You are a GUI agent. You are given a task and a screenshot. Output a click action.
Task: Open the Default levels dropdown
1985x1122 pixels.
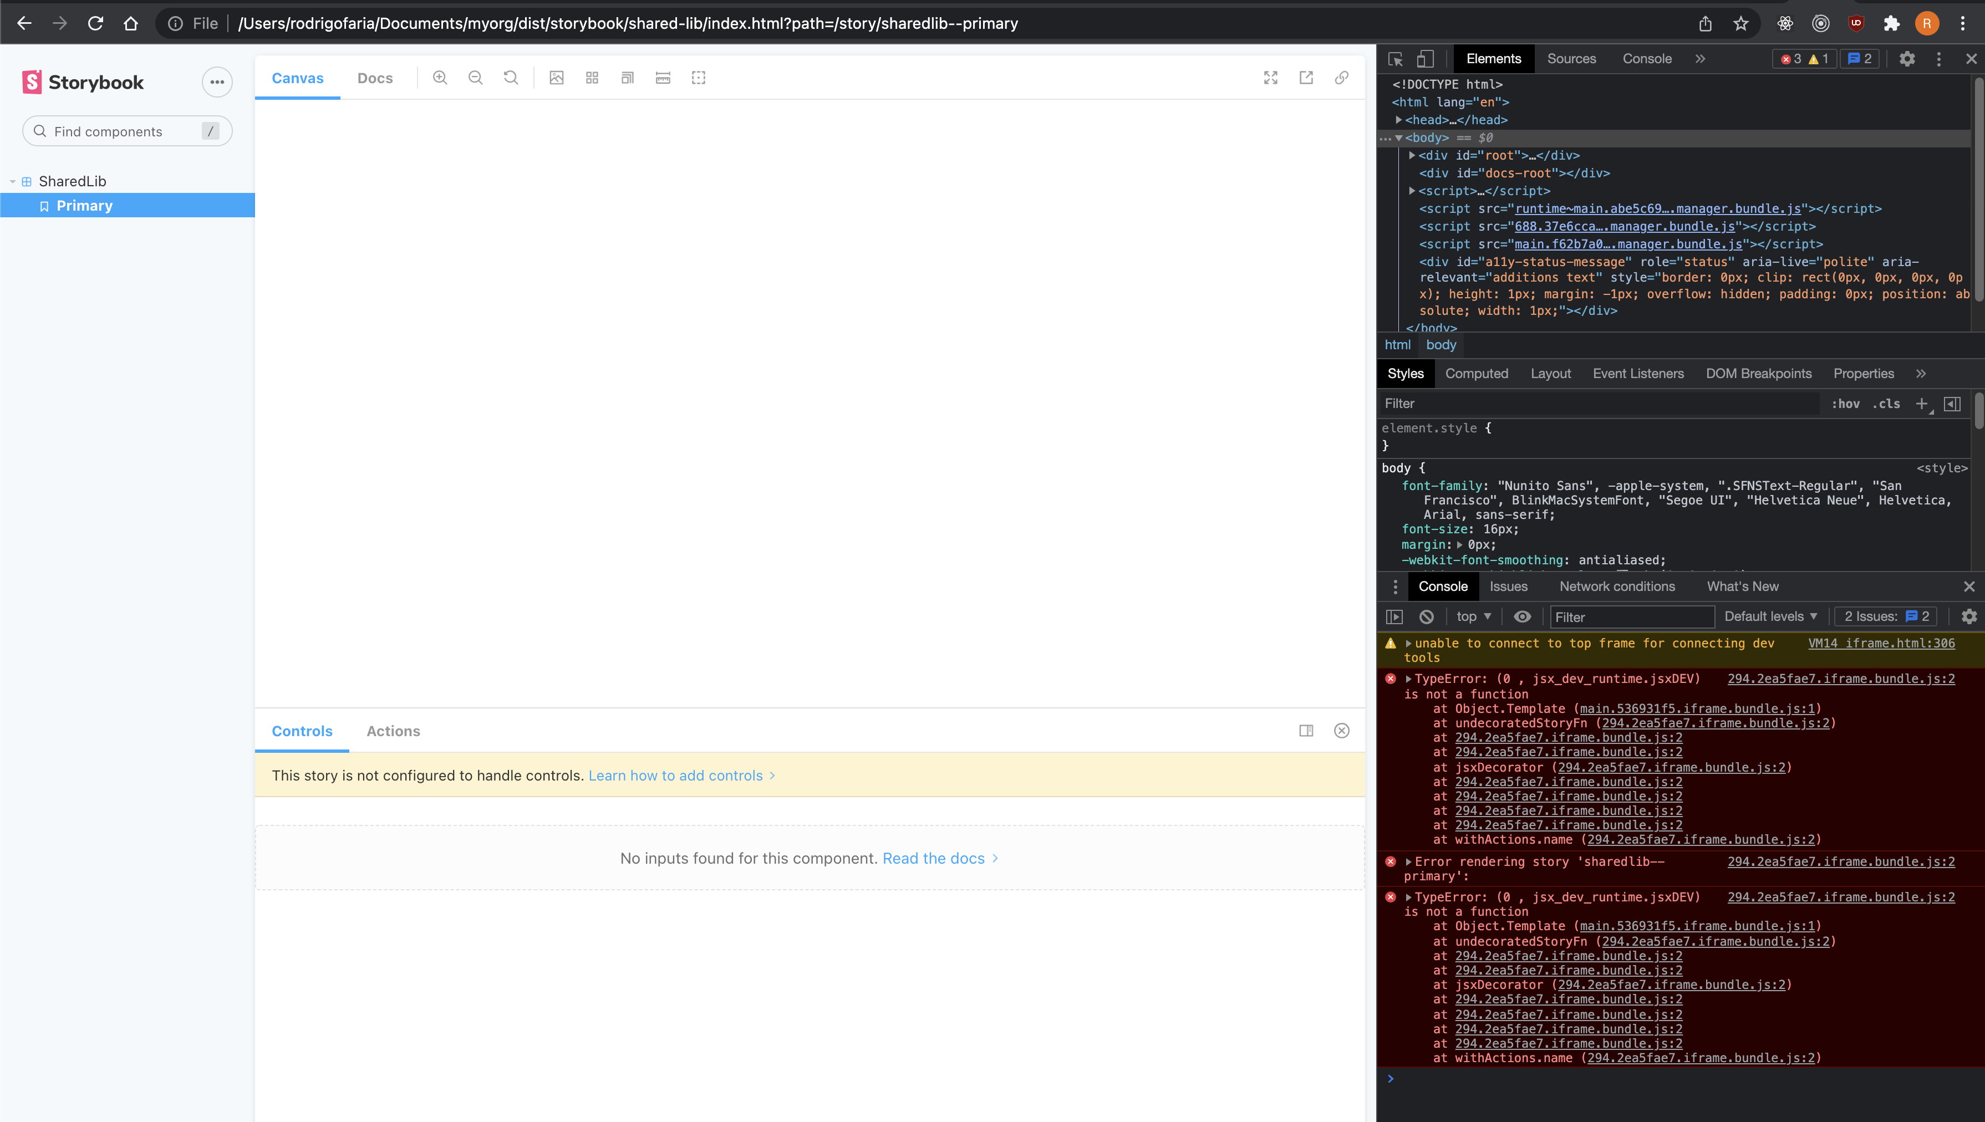tap(1771, 616)
